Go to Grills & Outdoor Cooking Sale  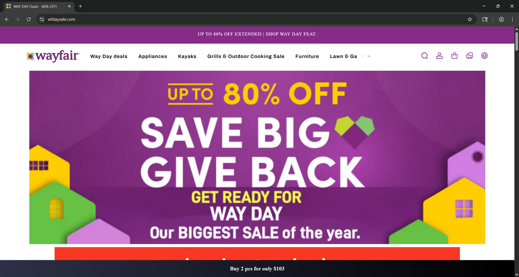tap(246, 57)
